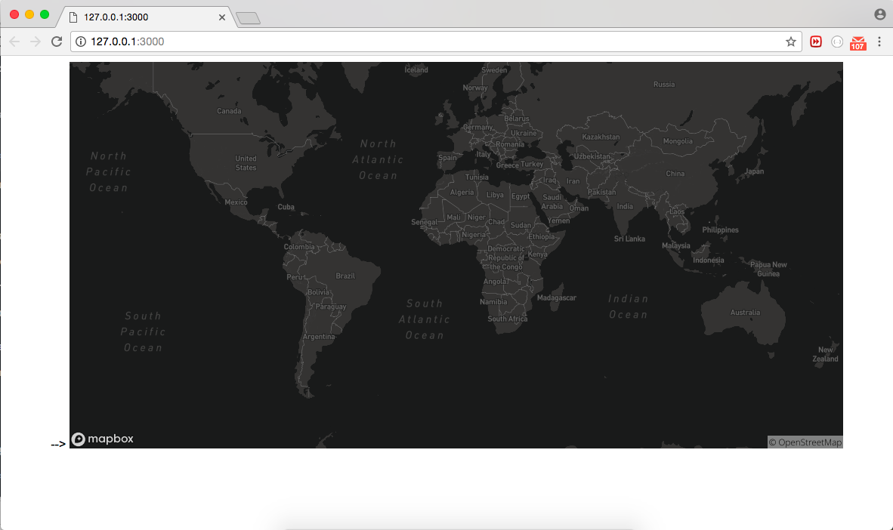Open the Chrome profile avatar icon
893x530 pixels.
[879, 14]
